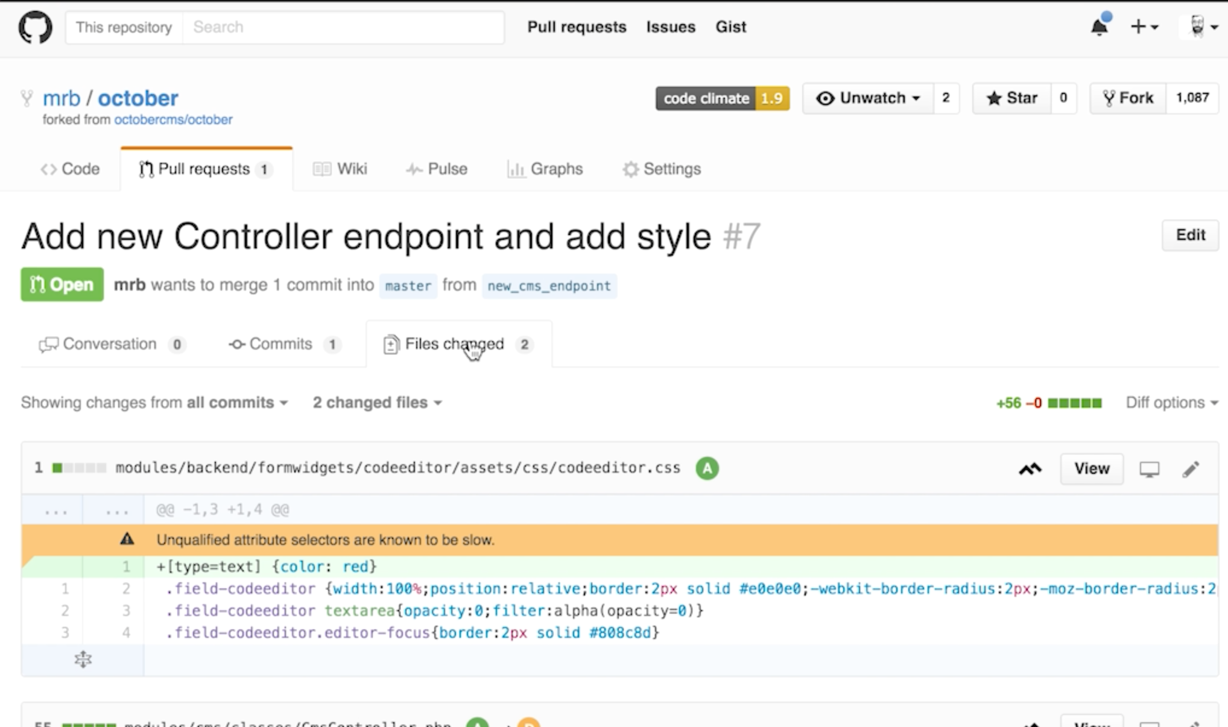Switch to the Conversation tab
This screenshot has height=727, width=1228.
tap(109, 344)
